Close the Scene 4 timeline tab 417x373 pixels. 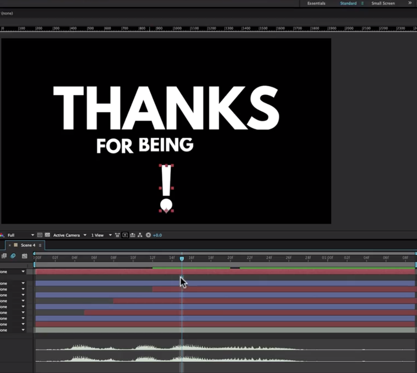[10, 245]
